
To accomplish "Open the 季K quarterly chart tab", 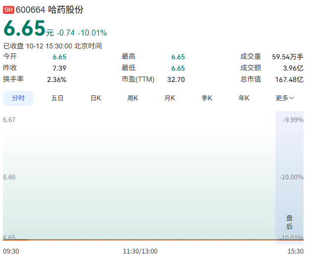I will point(207,98).
